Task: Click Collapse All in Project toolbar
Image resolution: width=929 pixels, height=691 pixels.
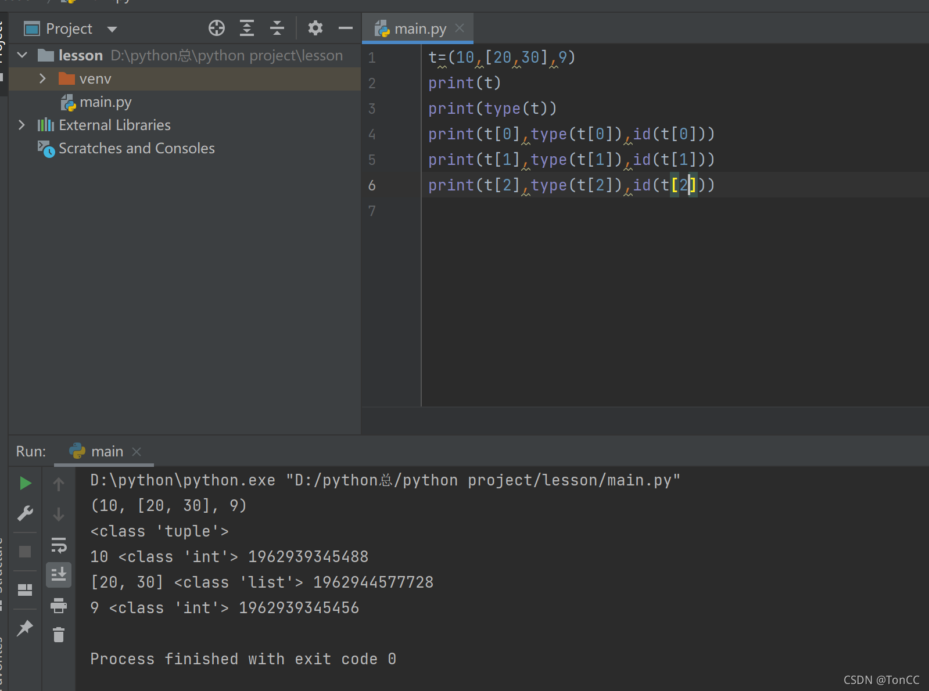Action: (277, 28)
